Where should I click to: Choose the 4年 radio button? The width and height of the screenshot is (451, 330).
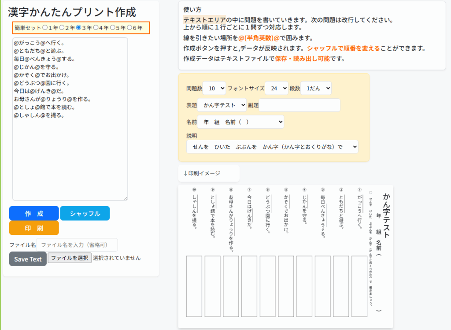click(96, 28)
